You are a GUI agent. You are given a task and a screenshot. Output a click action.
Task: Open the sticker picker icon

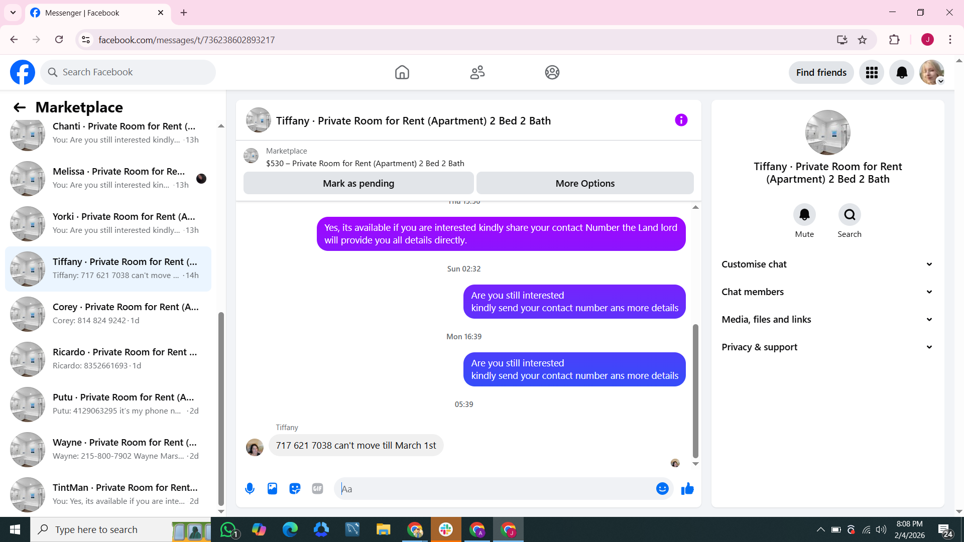point(295,488)
